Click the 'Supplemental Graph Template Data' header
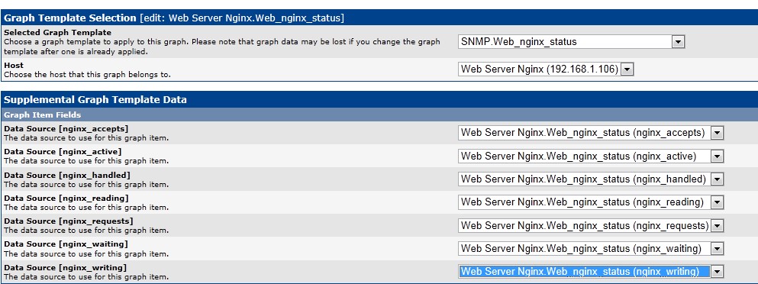Viewport: 758px width, 284px height. click(95, 100)
